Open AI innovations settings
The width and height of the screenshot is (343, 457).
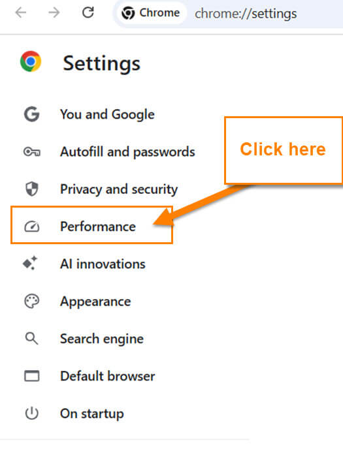[103, 264]
